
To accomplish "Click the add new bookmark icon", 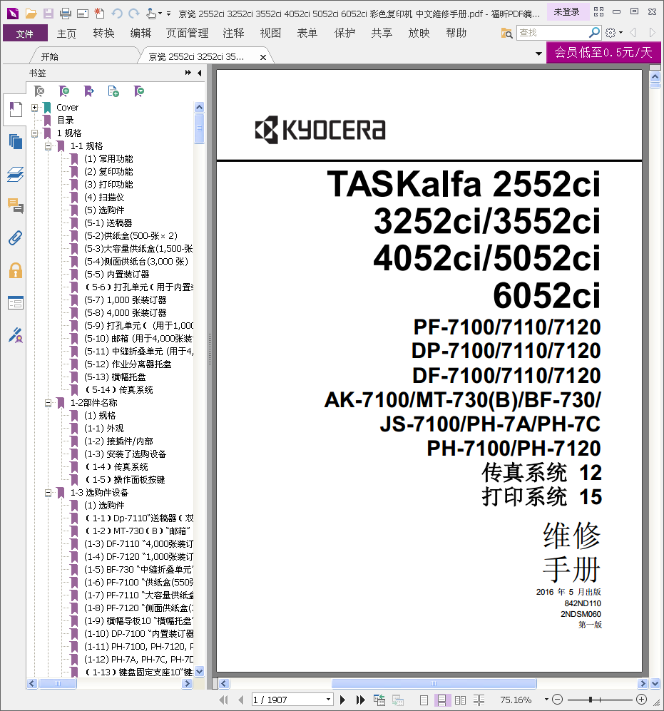I will click(x=64, y=91).
